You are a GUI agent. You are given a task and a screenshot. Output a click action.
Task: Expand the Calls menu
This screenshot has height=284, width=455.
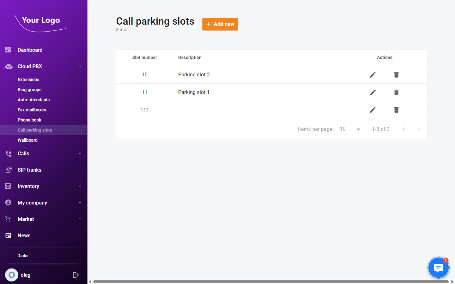click(80, 154)
